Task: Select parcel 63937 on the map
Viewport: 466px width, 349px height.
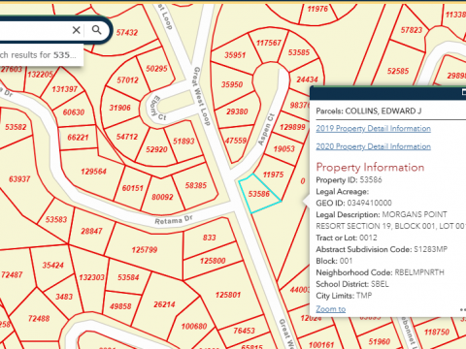Action: [x=19, y=179]
